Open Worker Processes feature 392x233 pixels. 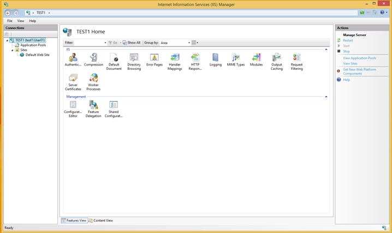pos(93,82)
